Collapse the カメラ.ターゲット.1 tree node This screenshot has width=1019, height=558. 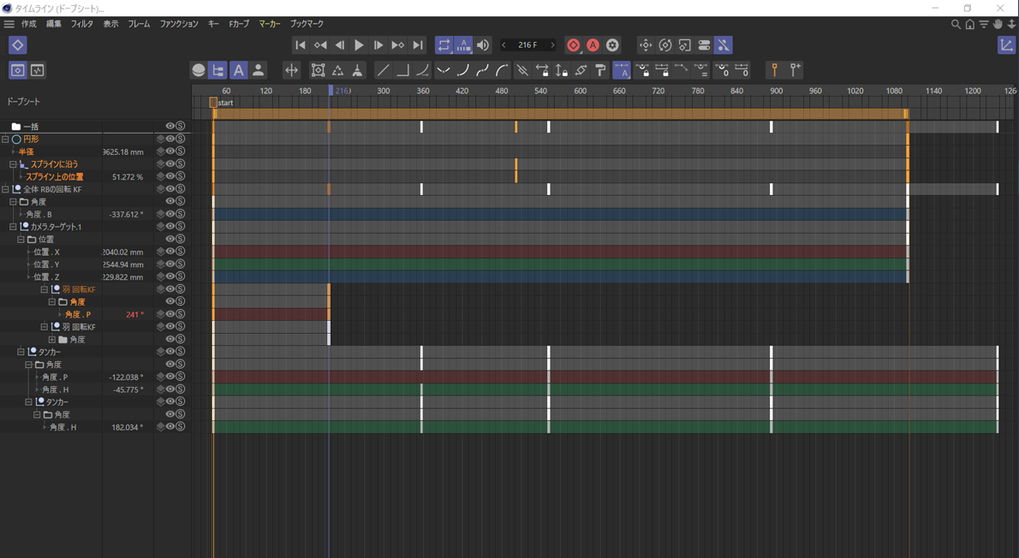pyautogui.click(x=13, y=227)
